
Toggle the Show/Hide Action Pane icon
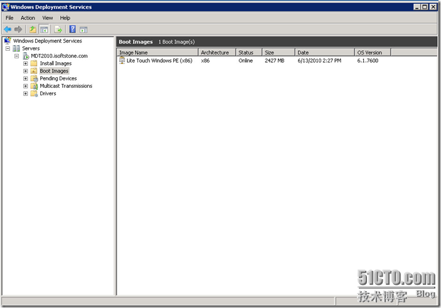coord(83,29)
